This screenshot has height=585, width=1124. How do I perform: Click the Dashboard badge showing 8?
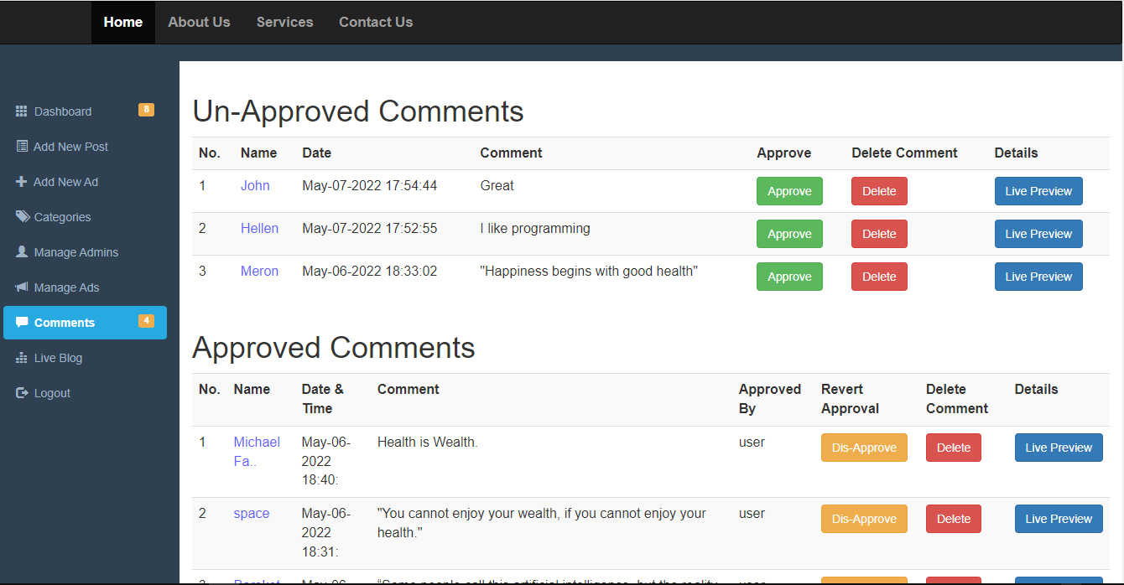[x=146, y=110]
